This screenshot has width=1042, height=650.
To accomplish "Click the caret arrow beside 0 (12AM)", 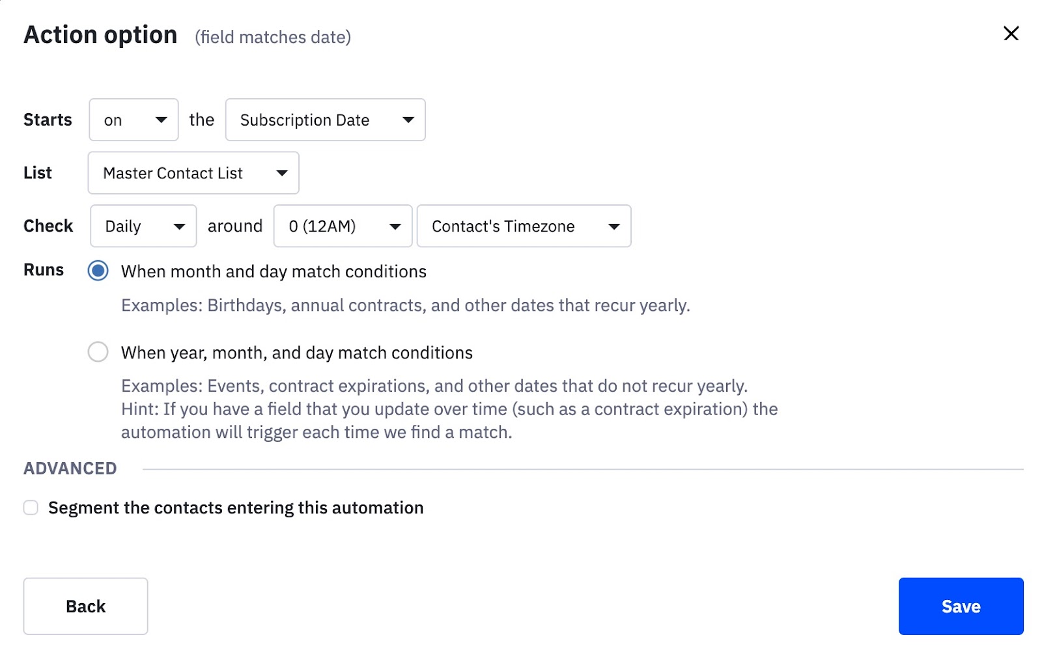I will pos(395,226).
